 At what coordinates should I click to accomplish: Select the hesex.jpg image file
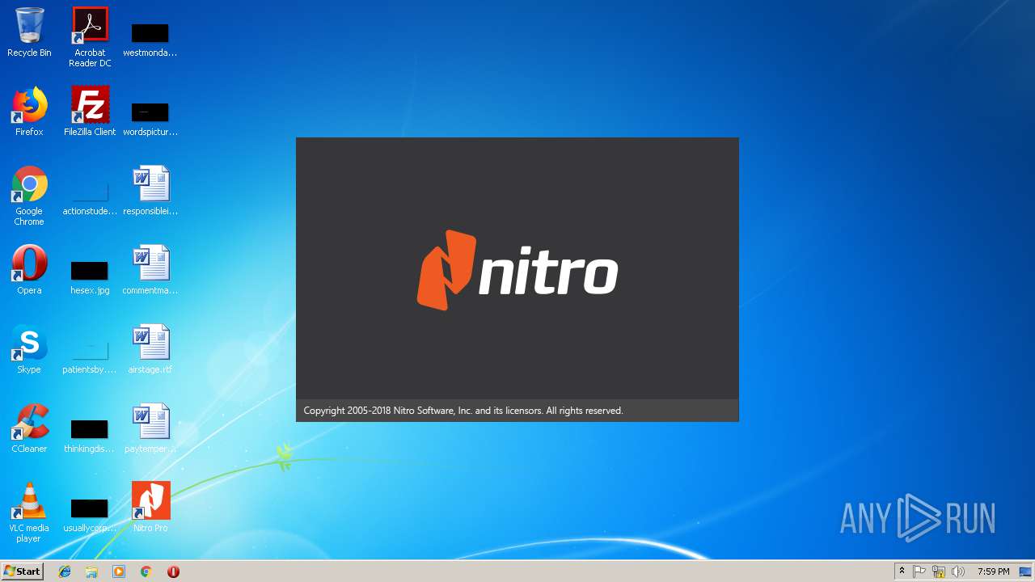point(90,278)
